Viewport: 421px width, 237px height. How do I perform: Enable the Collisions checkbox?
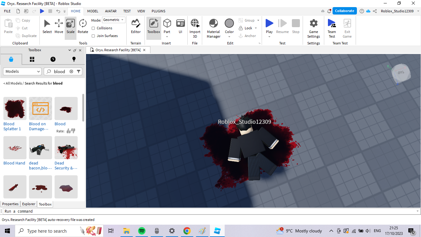(x=93, y=28)
